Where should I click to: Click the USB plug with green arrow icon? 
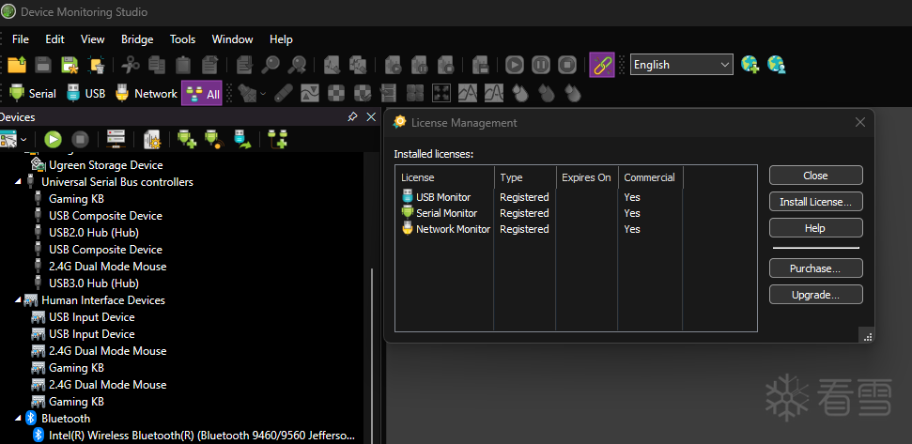tap(241, 140)
